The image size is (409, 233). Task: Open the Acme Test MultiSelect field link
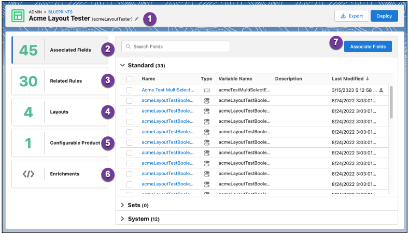pos(168,90)
